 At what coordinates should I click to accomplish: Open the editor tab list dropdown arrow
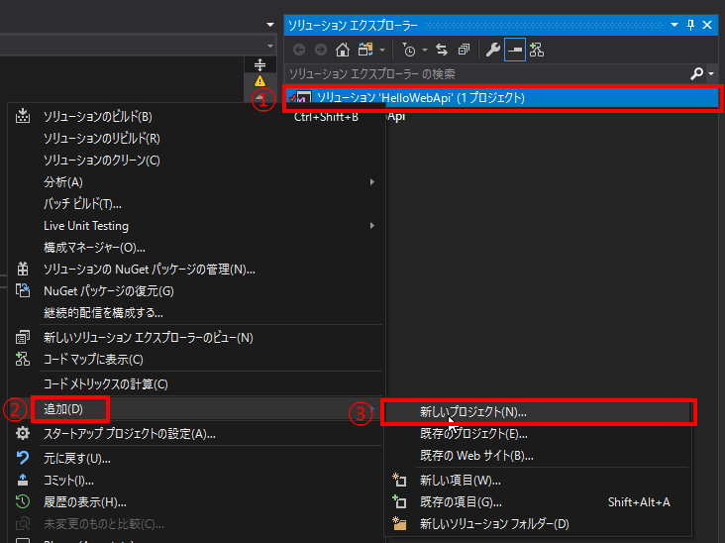coord(270,25)
